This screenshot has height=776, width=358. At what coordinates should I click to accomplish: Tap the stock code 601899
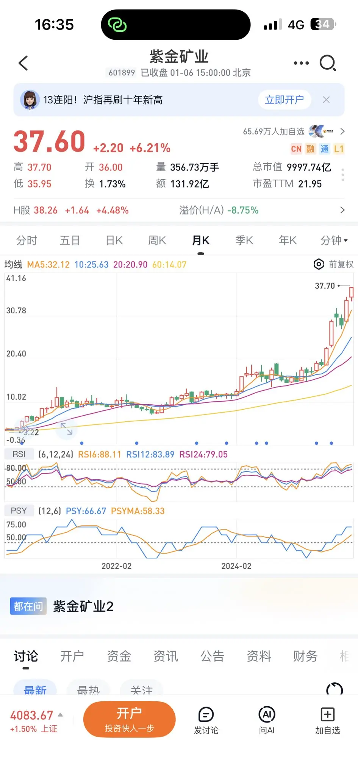pos(122,72)
